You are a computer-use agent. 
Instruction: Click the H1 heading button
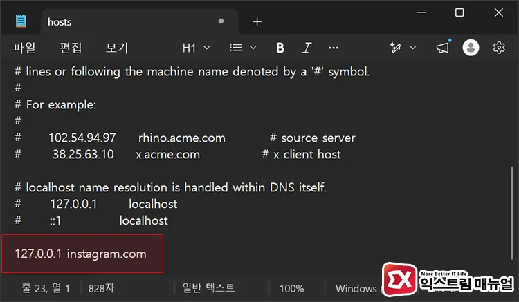click(189, 48)
